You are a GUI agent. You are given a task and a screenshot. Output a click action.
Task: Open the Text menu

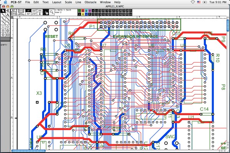46,2
